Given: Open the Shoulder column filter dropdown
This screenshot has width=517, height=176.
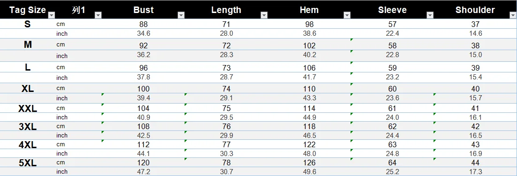Looking at the screenshot, I should tap(513, 15).
